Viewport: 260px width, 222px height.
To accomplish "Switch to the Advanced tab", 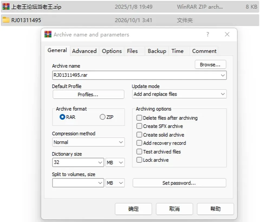I will tap(84, 51).
